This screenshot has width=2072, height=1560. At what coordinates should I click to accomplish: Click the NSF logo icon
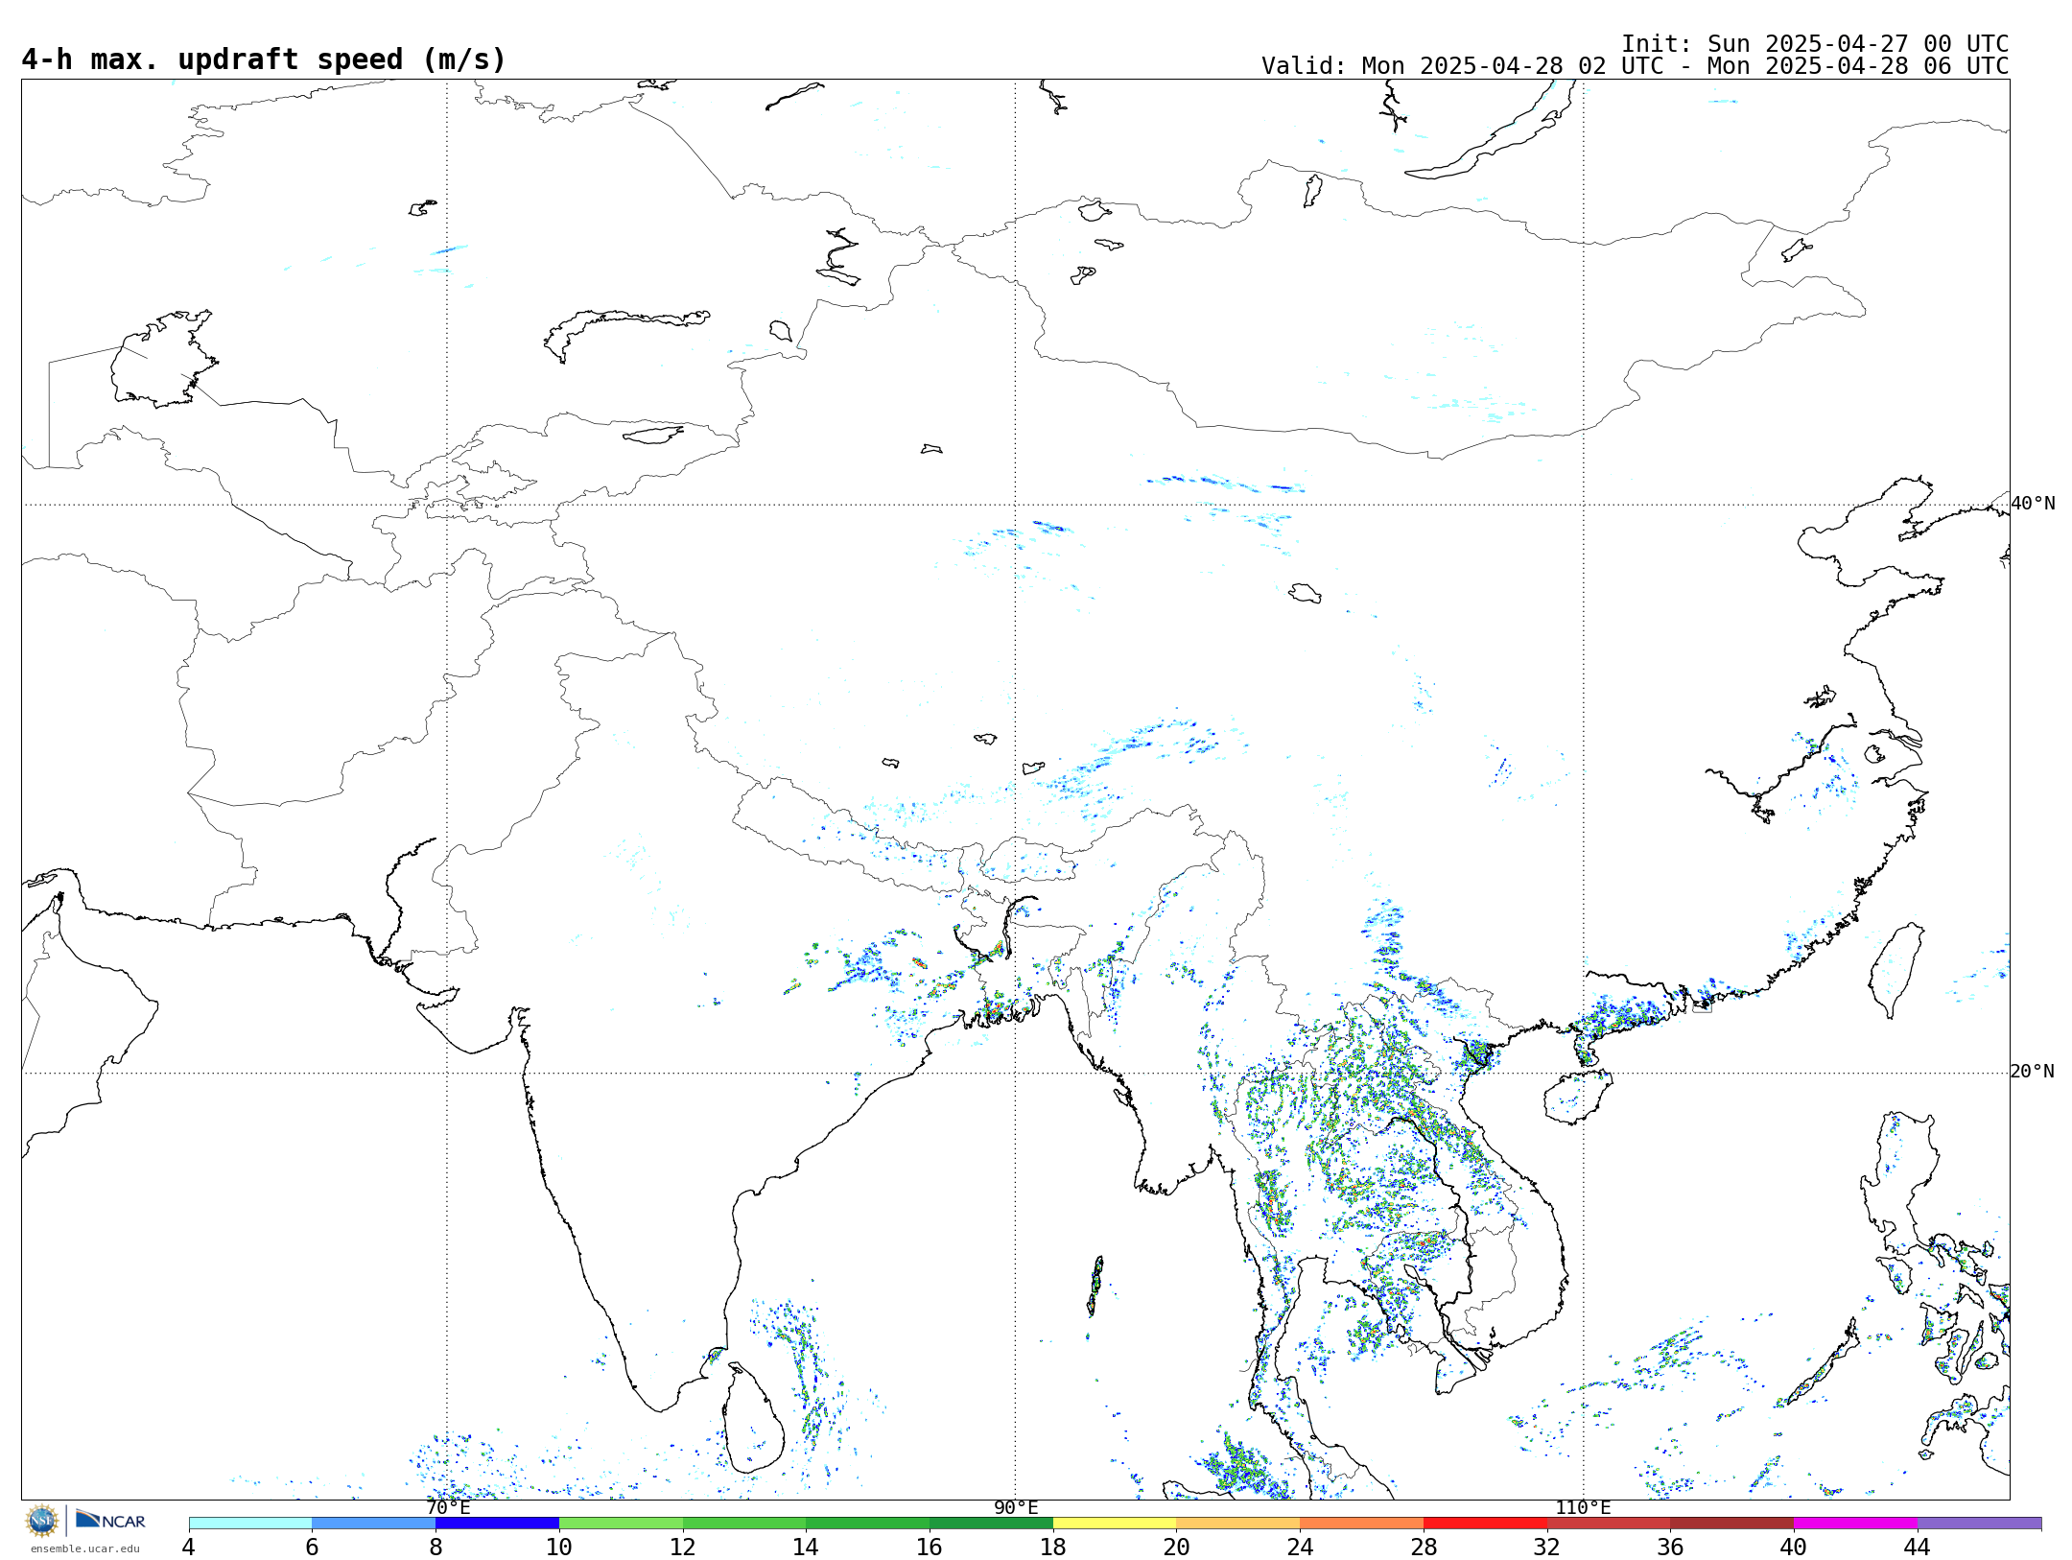(42, 1521)
